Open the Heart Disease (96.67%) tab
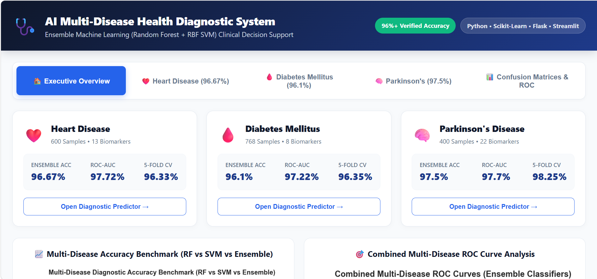 [185, 81]
